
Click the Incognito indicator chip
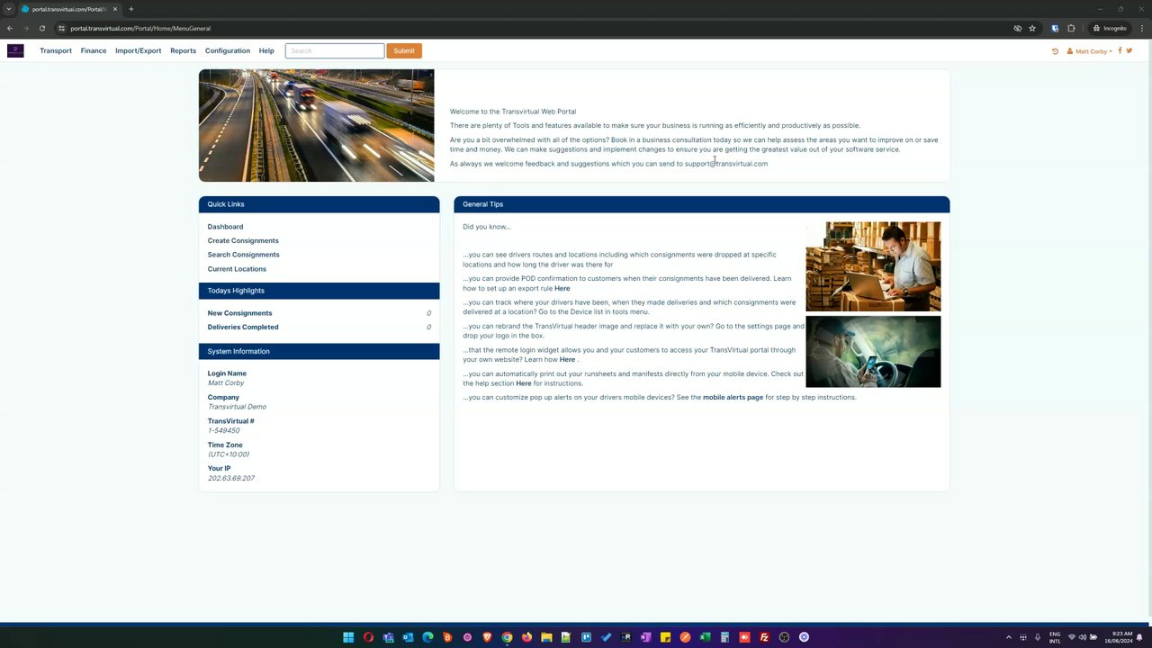tap(1110, 28)
